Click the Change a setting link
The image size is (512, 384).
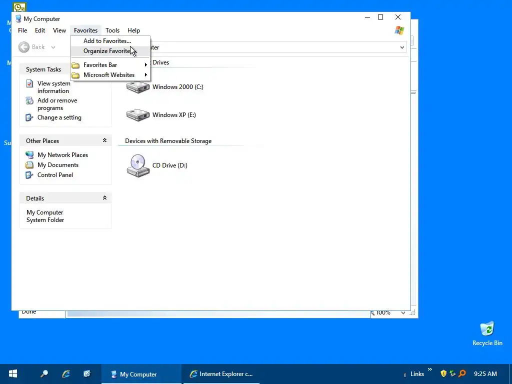[x=59, y=117]
